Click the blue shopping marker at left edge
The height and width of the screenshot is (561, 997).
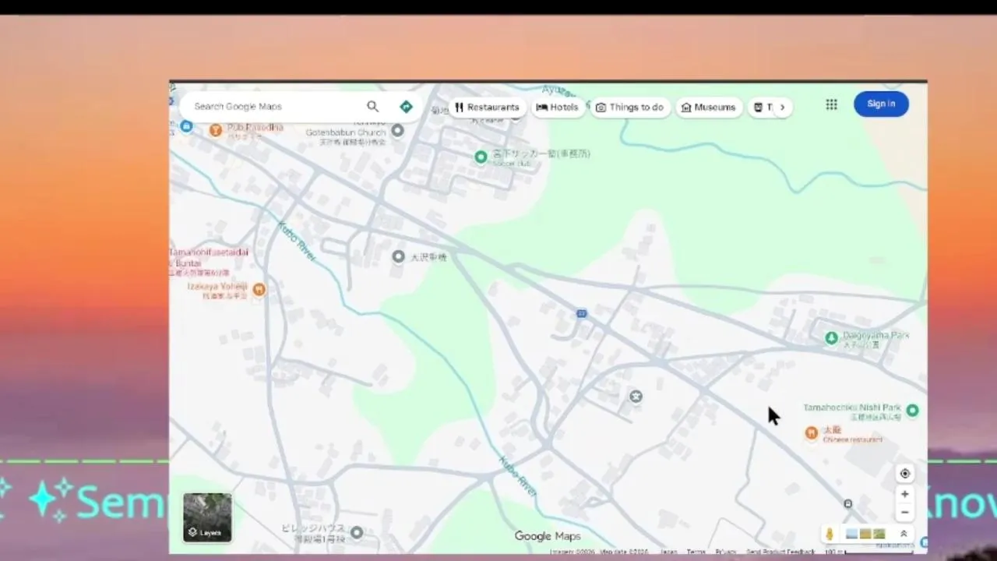tap(185, 126)
